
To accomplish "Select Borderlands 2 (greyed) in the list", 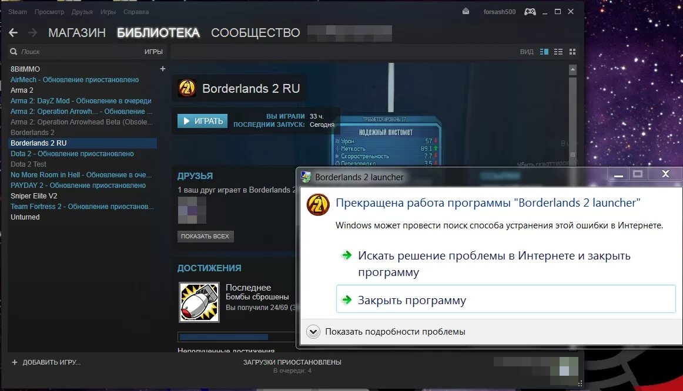I will pos(33,132).
